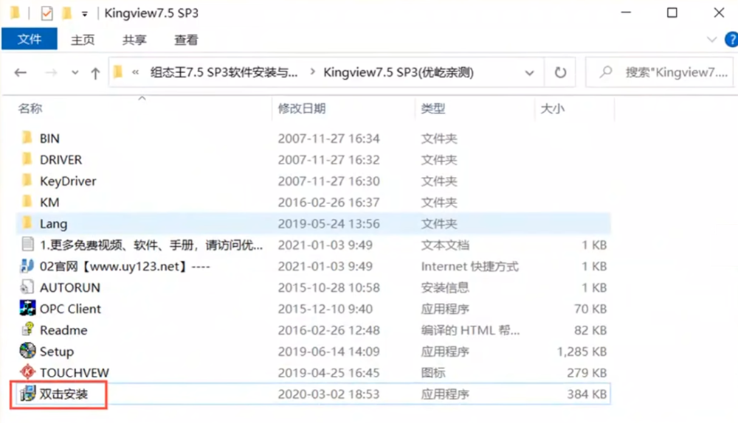Click the quick access properties checkmark icon

(46, 13)
